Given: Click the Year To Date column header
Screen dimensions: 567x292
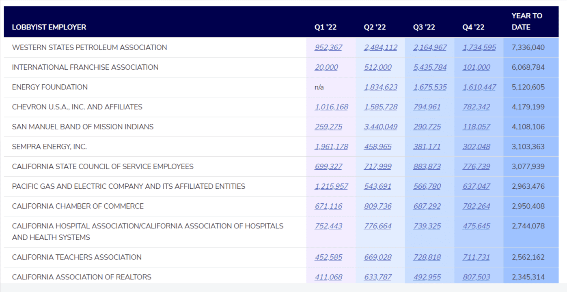Looking at the screenshot, I should click(527, 21).
